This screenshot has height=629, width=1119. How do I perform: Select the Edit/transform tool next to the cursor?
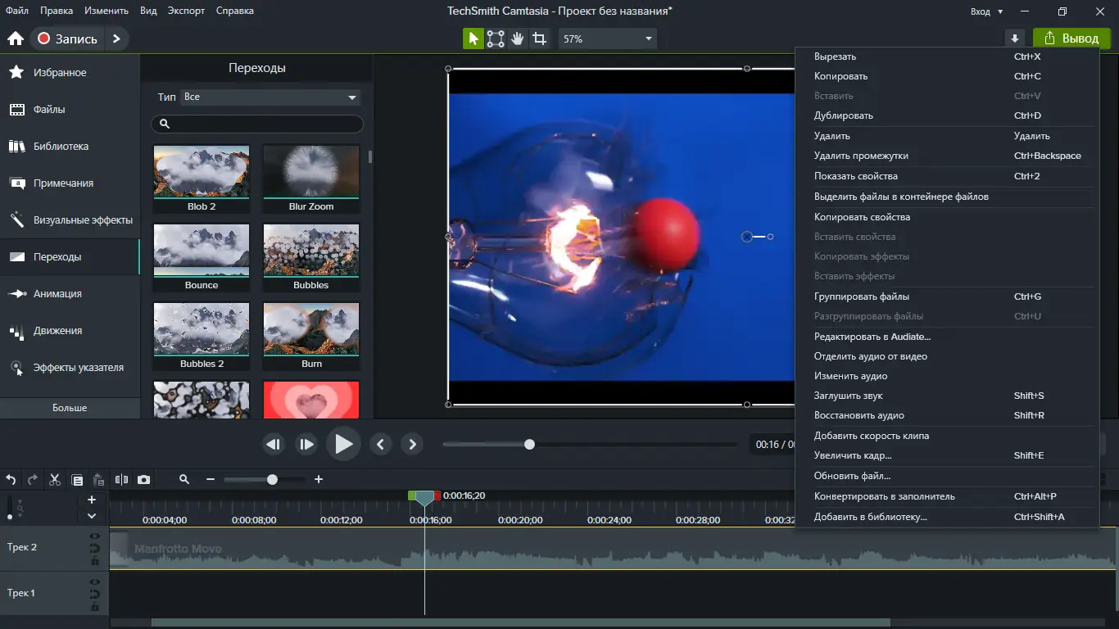coord(495,38)
